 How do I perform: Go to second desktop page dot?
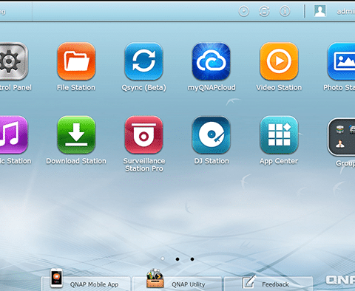pos(177,259)
